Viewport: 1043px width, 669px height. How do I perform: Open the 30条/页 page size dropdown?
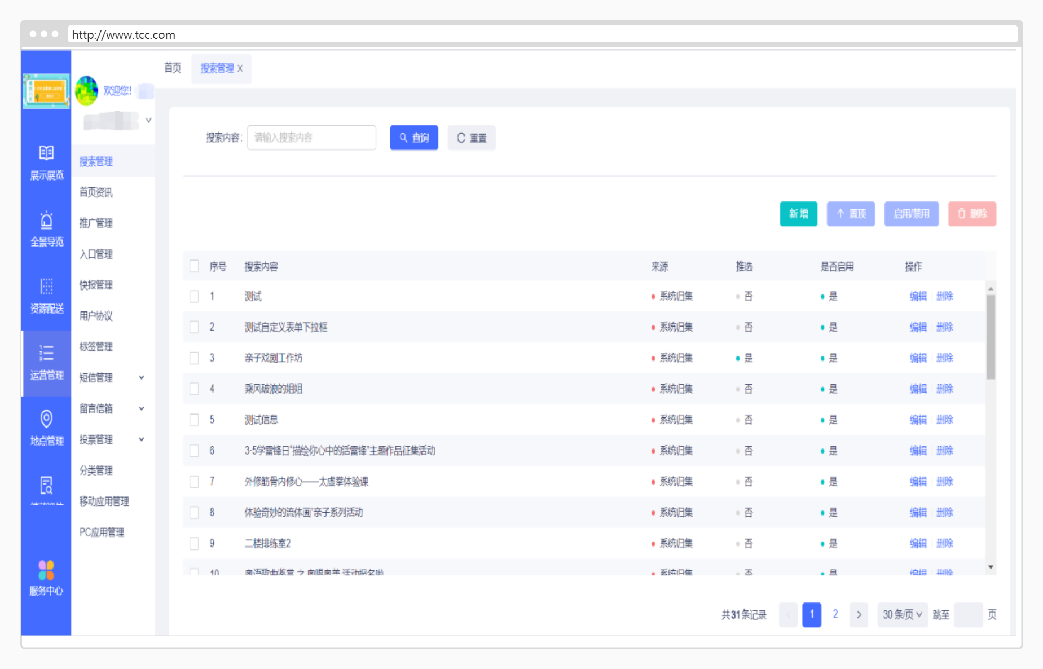[903, 614]
